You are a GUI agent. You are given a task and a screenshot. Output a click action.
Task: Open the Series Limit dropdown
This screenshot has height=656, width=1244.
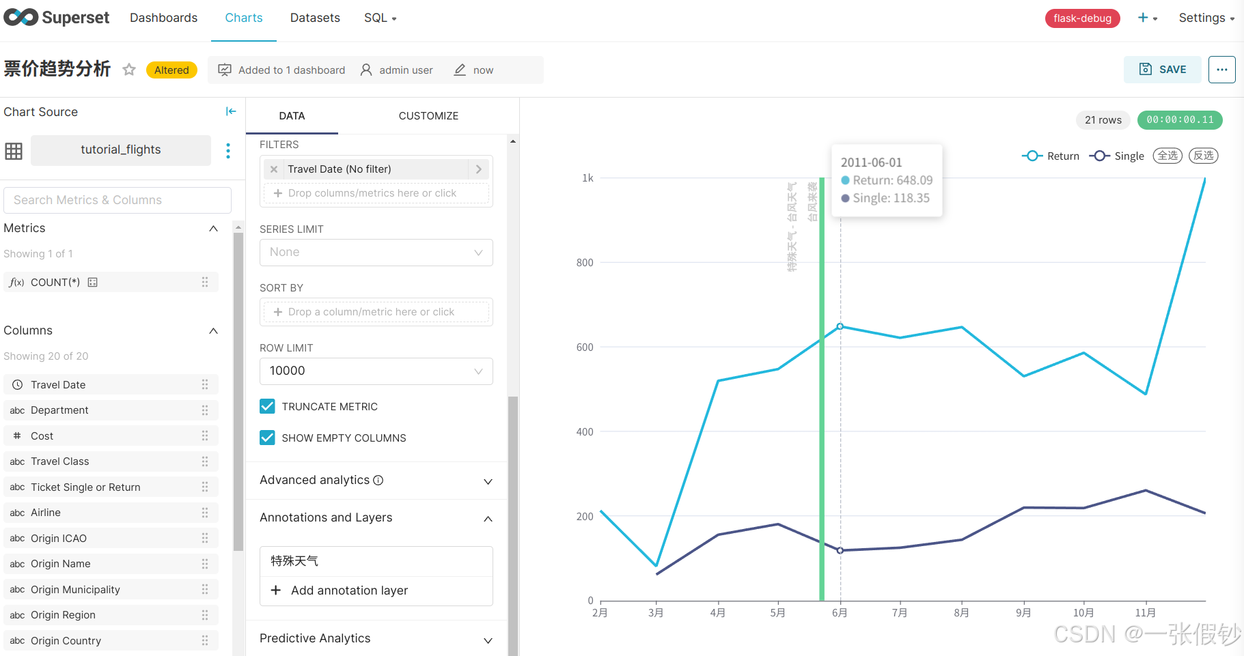point(376,253)
